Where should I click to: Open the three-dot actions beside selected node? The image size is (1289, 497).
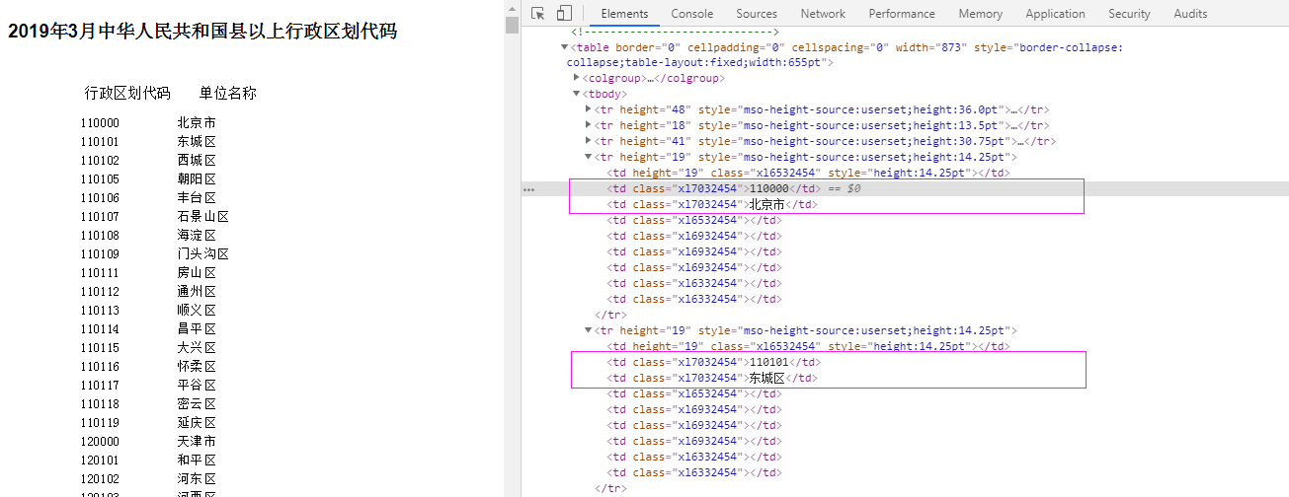[x=528, y=188]
